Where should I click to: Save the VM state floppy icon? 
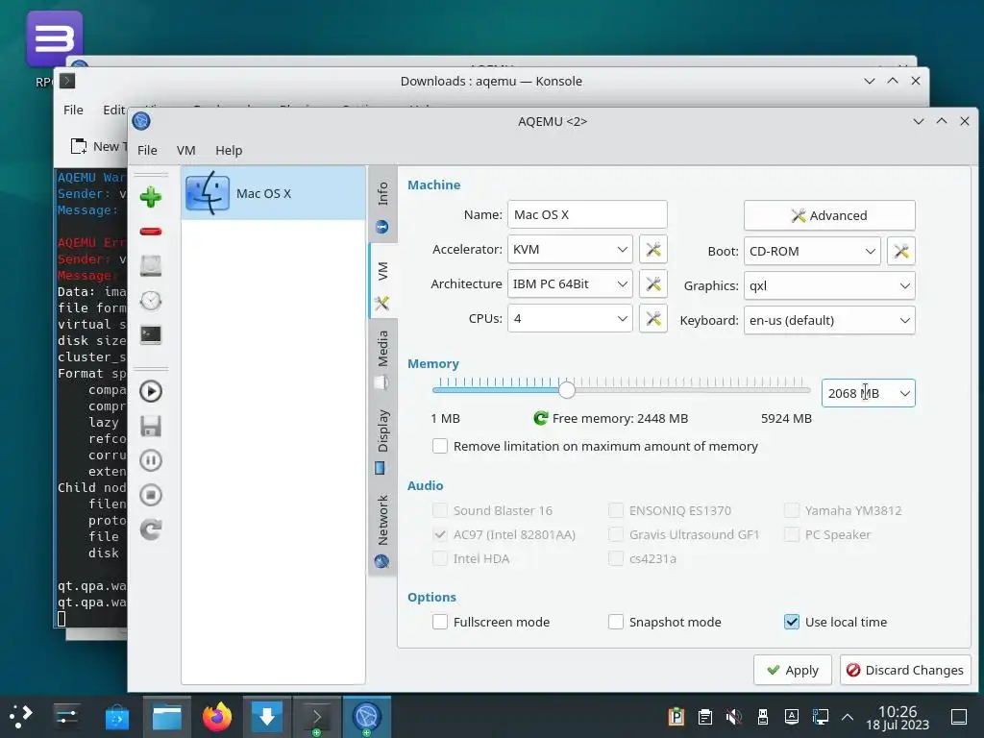click(x=151, y=426)
